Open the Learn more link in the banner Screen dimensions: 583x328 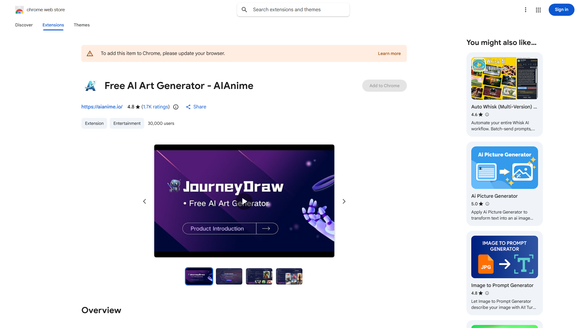pos(389,53)
